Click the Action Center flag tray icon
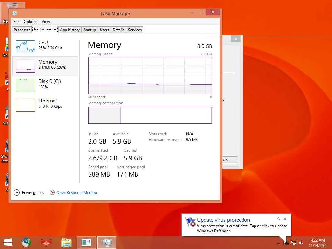The image size is (332, 249). pos(286,243)
